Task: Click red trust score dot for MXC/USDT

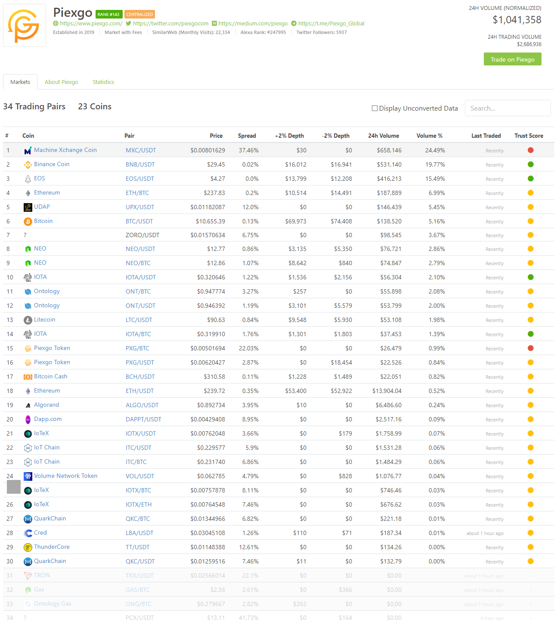Action: pyautogui.click(x=530, y=150)
